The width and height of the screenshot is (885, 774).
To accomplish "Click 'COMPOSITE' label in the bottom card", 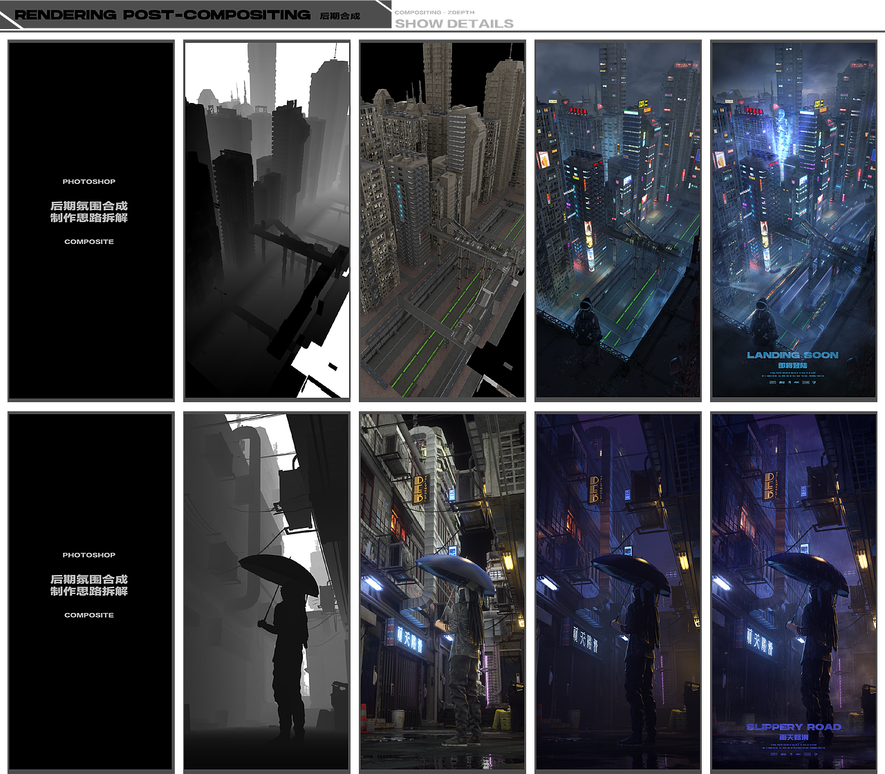I will [x=89, y=615].
